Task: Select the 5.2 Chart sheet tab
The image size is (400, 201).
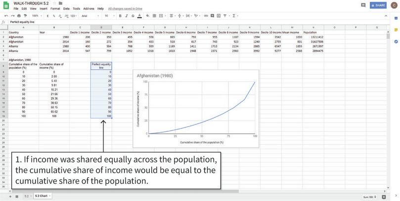Action: pyautogui.click(x=43, y=196)
